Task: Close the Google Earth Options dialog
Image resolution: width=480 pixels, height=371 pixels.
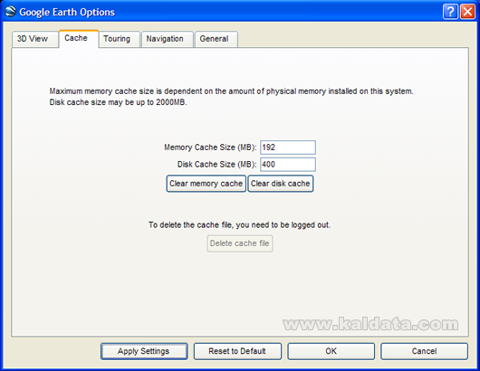Action: (467, 12)
